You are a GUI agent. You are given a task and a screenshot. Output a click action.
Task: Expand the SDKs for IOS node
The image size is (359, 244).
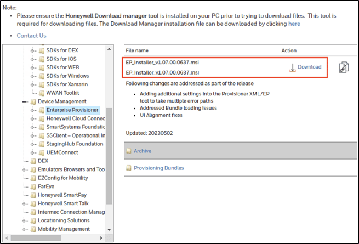click(x=32, y=59)
